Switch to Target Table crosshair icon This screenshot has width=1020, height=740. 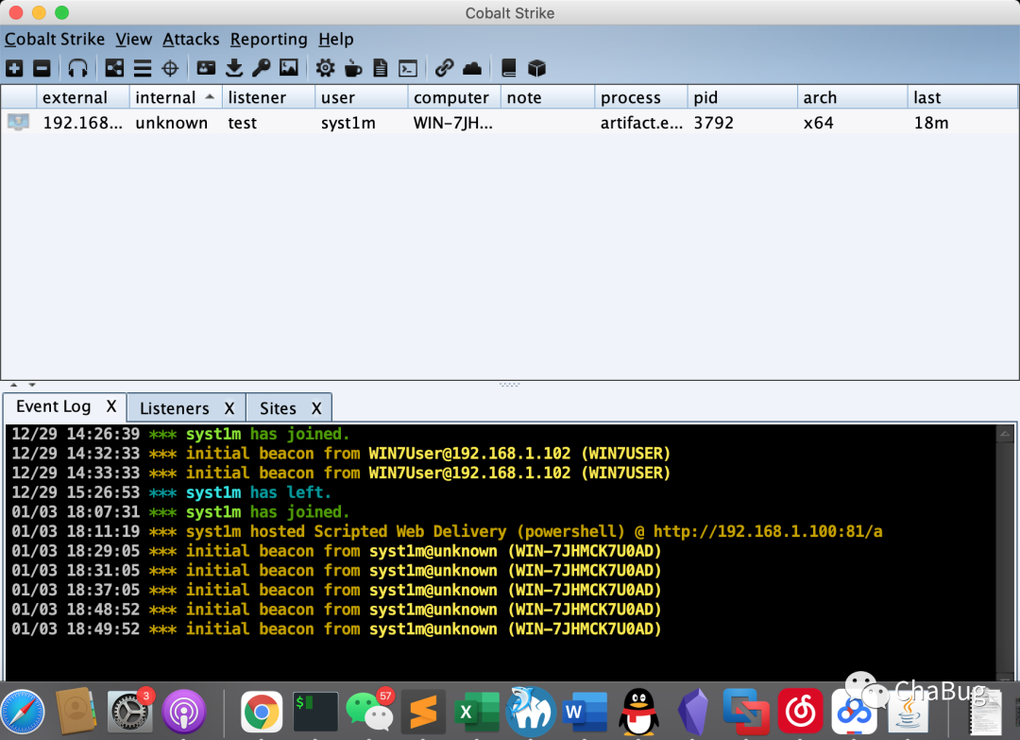pos(170,68)
